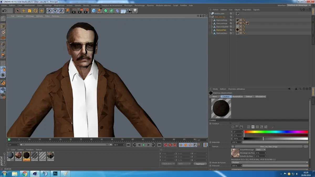This screenshot has width=315, height=177.
Task: Toggle layer checkbox for StanLeeBody object
Action: pyautogui.click(x=231, y=20)
